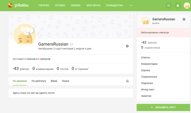191x113 pixels.
Task: Click the -43 рейтинг stat in profile
Action: coord(21,69)
